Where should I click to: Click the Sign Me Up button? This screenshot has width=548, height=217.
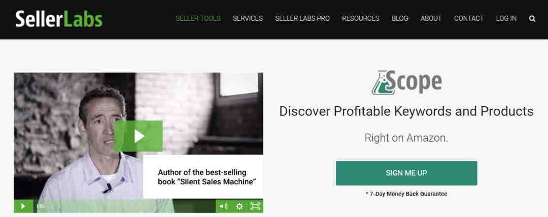406,173
